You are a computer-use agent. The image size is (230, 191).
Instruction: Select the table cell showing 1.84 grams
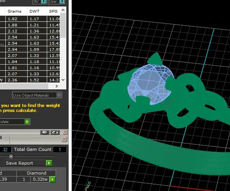coord(16,62)
